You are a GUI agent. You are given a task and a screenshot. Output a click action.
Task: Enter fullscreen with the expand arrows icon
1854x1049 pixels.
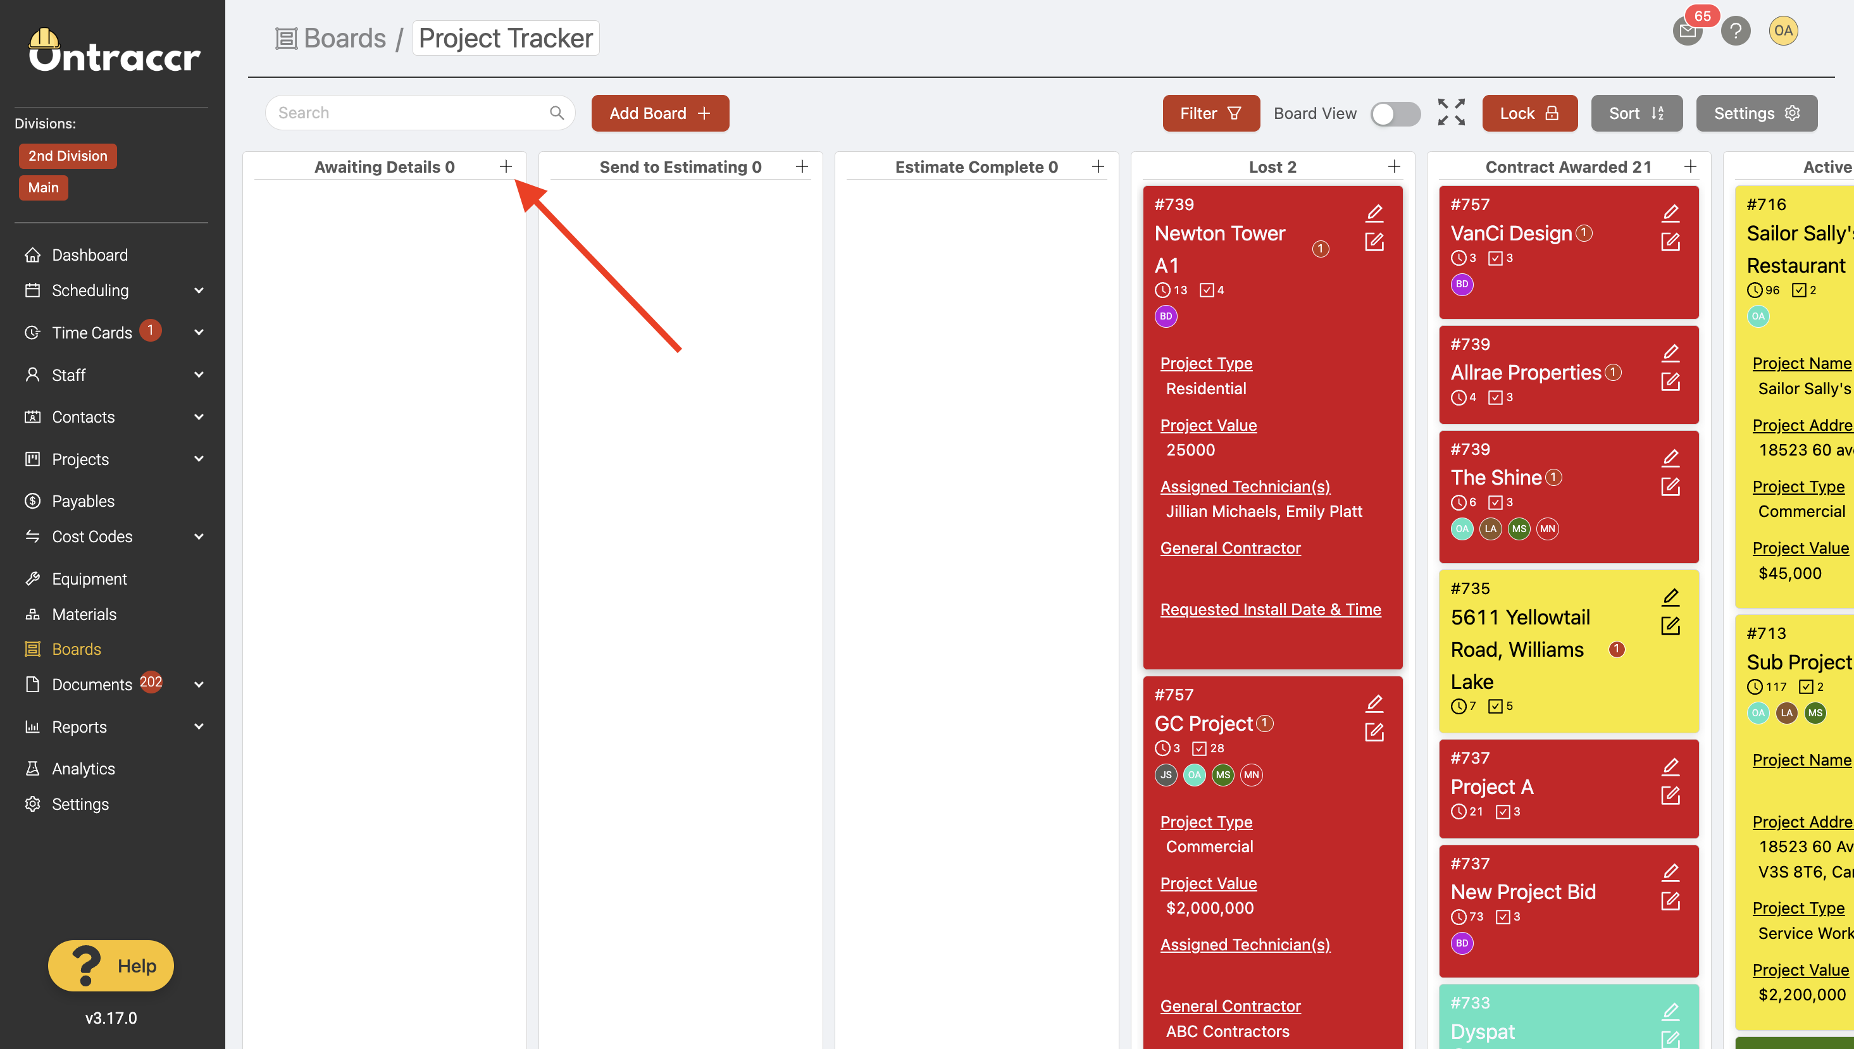(1451, 113)
